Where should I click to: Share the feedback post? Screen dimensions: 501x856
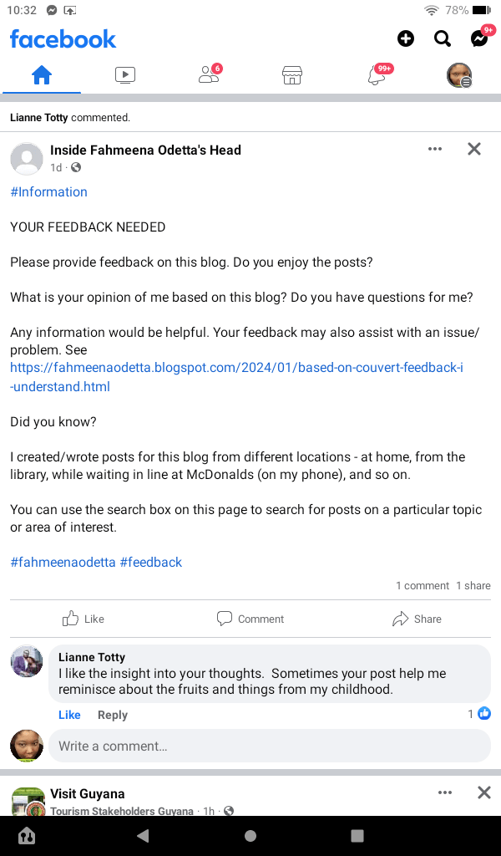pos(417,619)
